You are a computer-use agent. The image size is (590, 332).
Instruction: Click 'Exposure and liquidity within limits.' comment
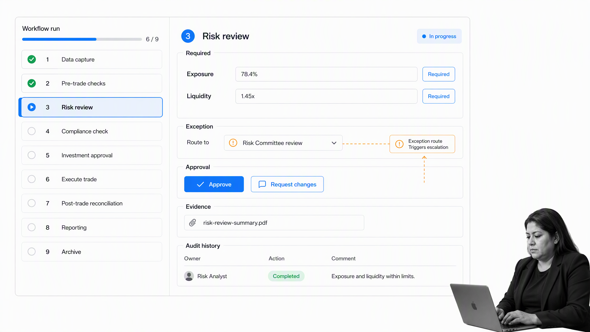pos(373,276)
